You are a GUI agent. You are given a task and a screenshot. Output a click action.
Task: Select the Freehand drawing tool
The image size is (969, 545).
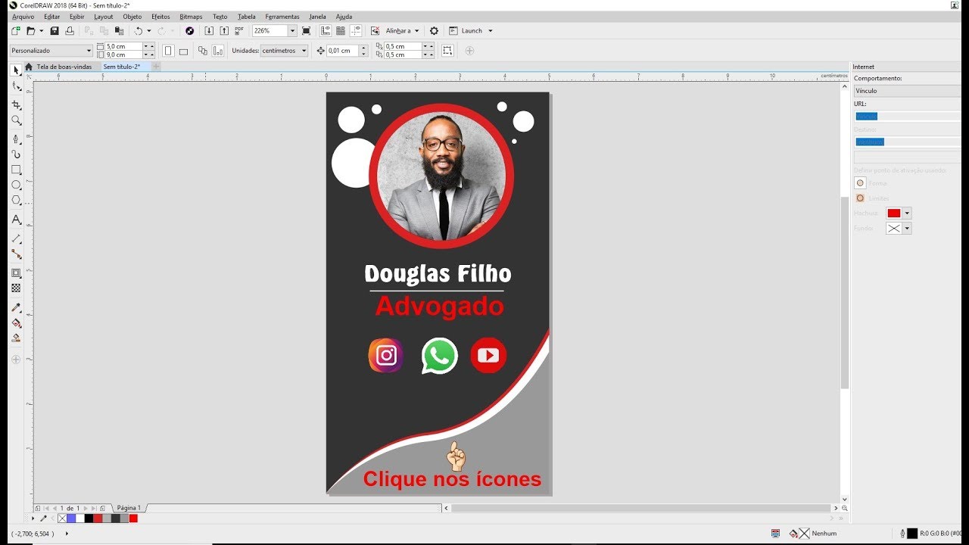point(16,139)
